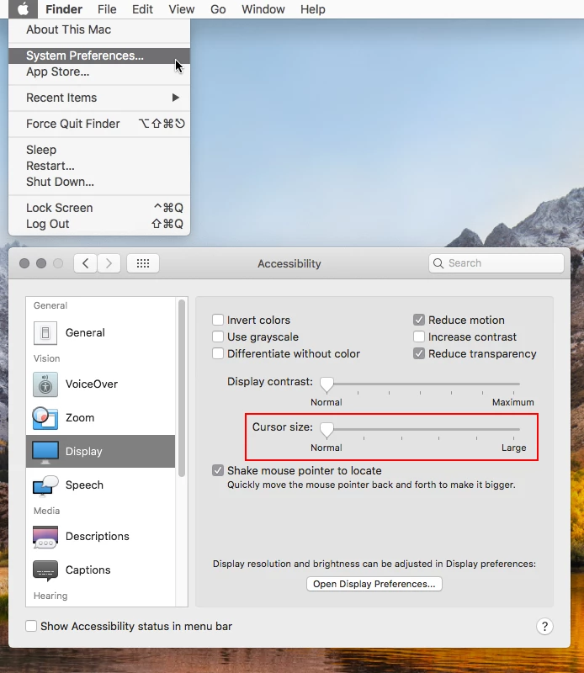The height and width of the screenshot is (673, 584).
Task: Expand the Recent Items submenu arrow
Action: (x=175, y=98)
